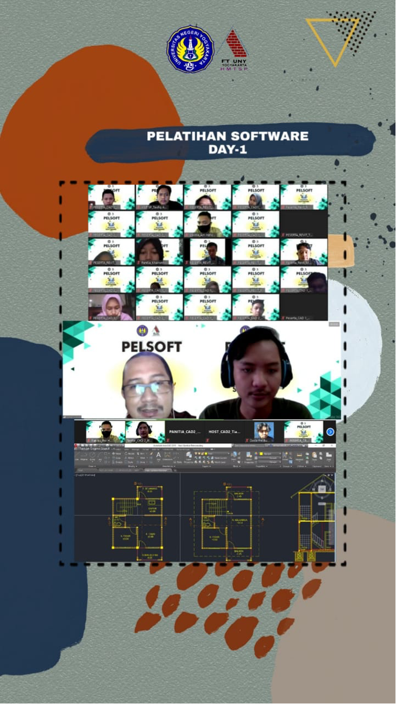Open the Start drawing file tab

coord(81,470)
